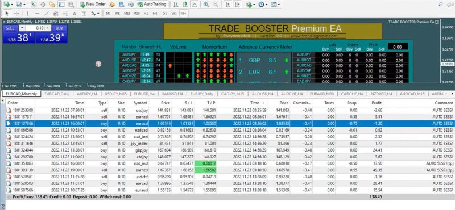This screenshot has height=210, width=455.
Task: Expand the lot volume dropdown near SELL
Action: (22, 28)
